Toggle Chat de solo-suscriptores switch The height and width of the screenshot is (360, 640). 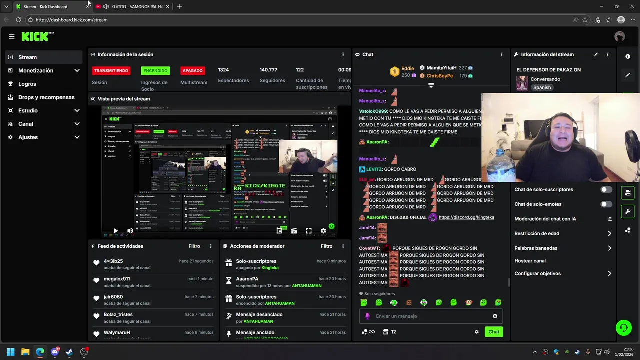pos(606,189)
